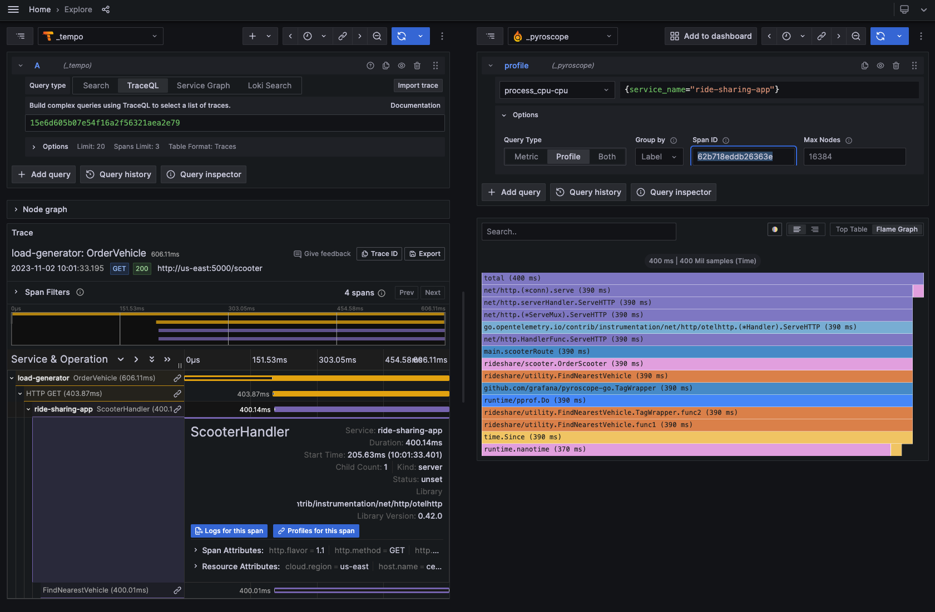Open the _tempo data source dropdown
Viewport: 935px width, 612px height.
(101, 36)
